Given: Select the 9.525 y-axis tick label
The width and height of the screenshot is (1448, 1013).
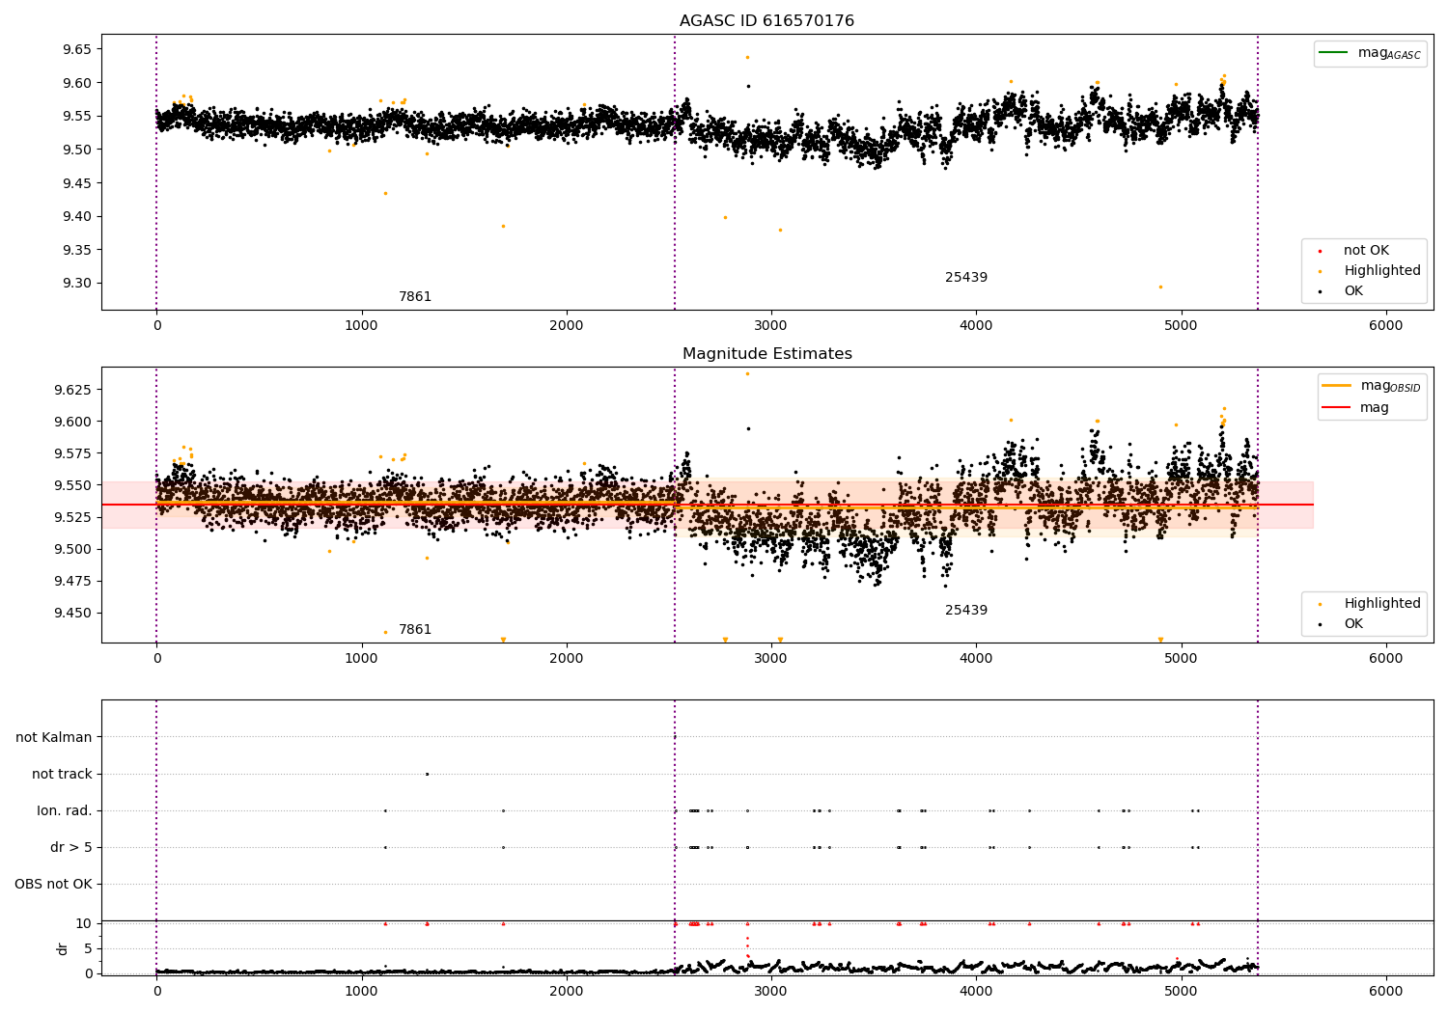Looking at the screenshot, I should (x=72, y=517).
